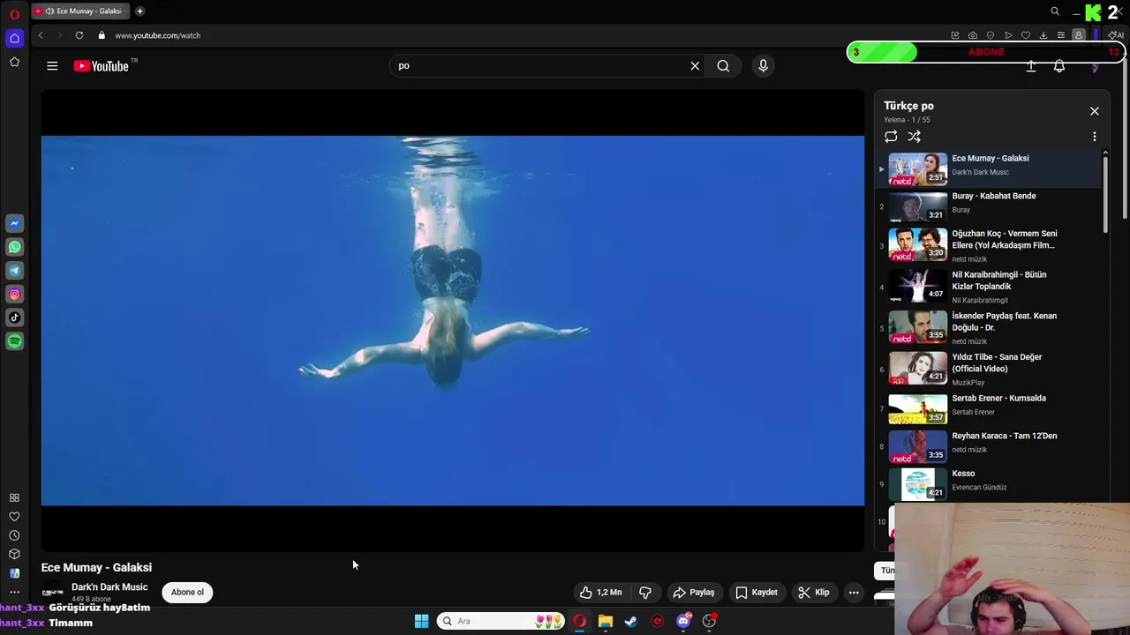Image resolution: width=1130 pixels, height=635 pixels.
Task: Open Opera snapshot camera tool
Action: point(973,35)
